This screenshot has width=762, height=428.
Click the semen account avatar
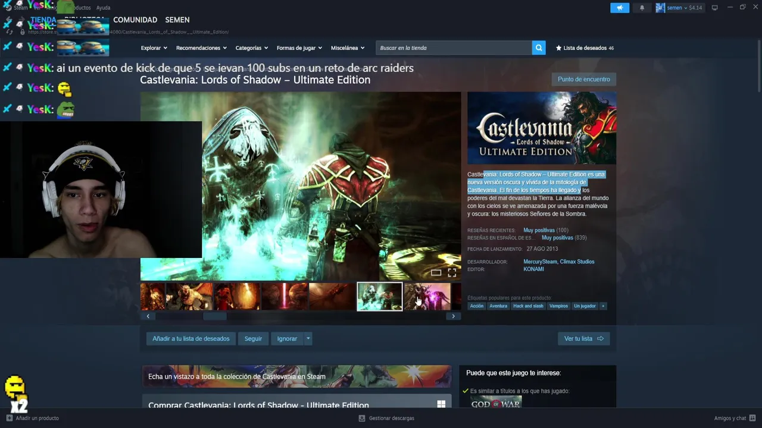click(x=660, y=8)
